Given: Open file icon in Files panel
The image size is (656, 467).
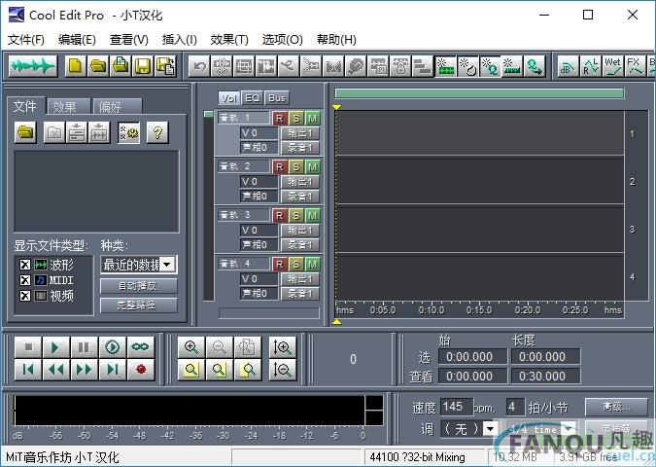Looking at the screenshot, I should [x=25, y=132].
